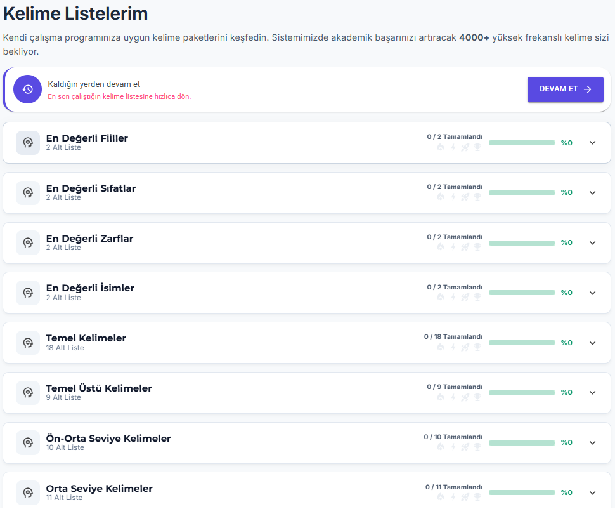This screenshot has width=615, height=509.
Task: Expand the En Değerli Sıfatlar list chevron
Action: [593, 192]
